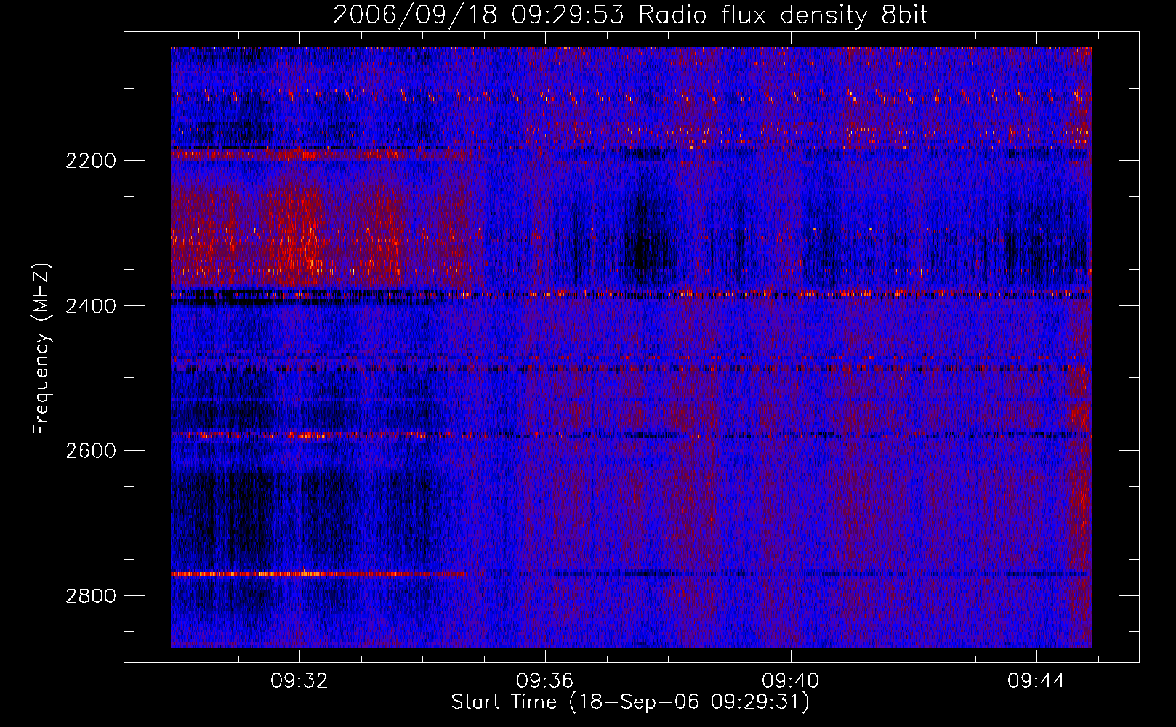Click the 09:44 time tick label
The height and width of the screenshot is (727, 1176).
click(x=1036, y=681)
